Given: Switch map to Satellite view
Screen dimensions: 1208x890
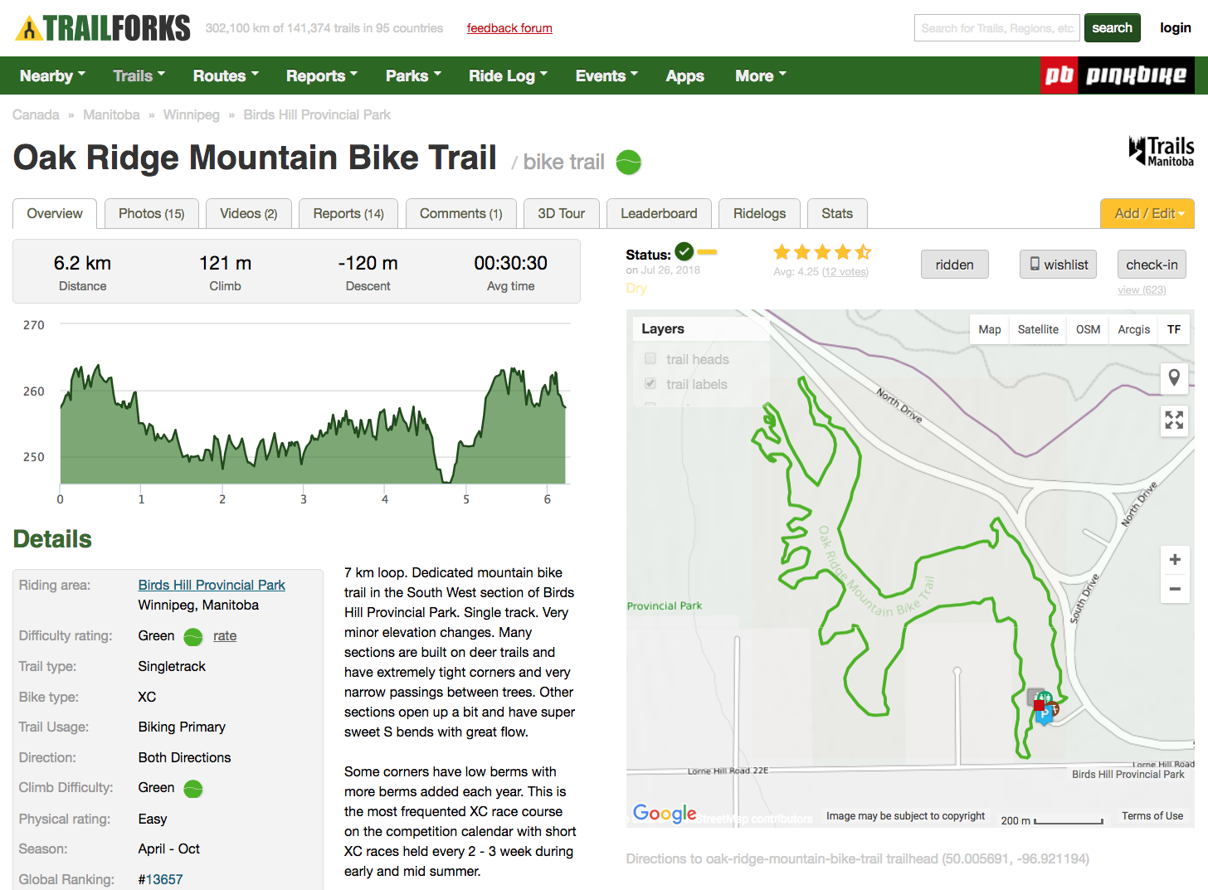Looking at the screenshot, I should pyautogui.click(x=1037, y=329).
